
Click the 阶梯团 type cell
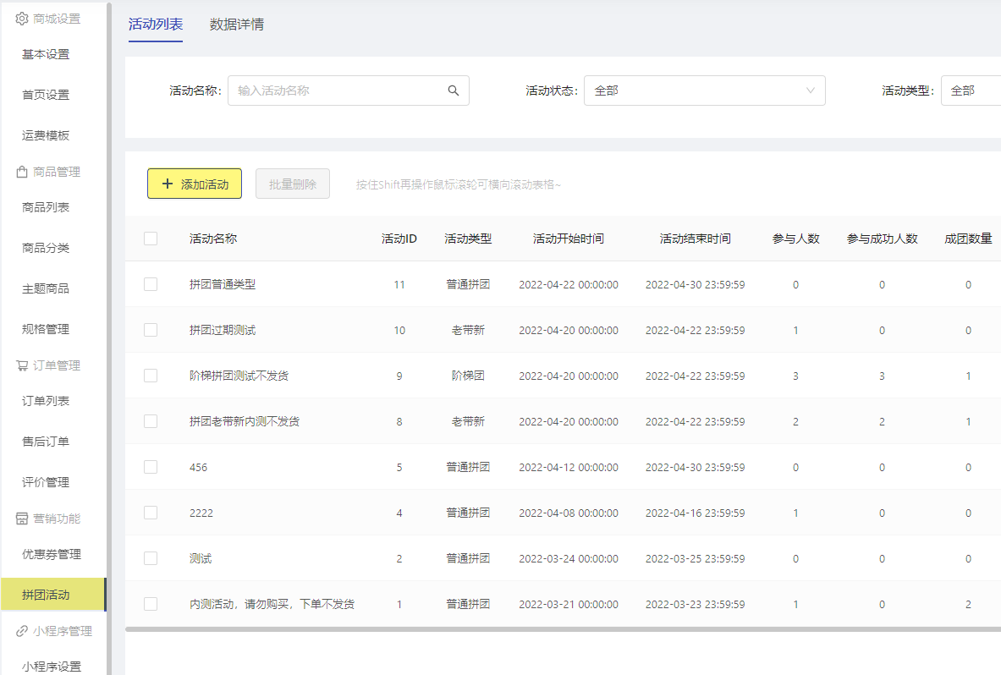[468, 376]
